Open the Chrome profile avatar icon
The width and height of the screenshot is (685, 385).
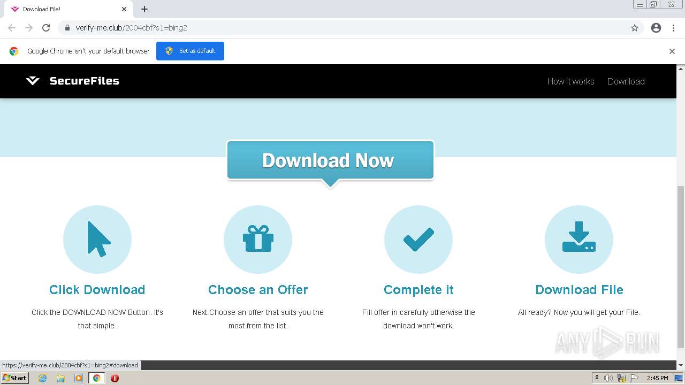(x=656, y=28)
